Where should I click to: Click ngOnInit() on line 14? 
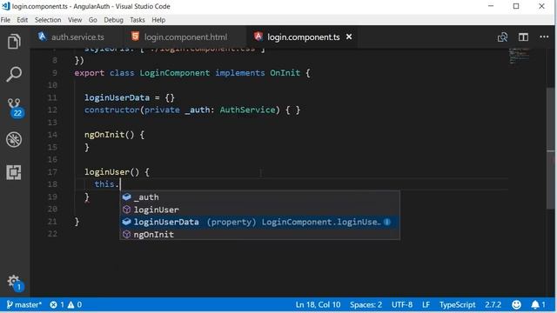coord(109,135)
